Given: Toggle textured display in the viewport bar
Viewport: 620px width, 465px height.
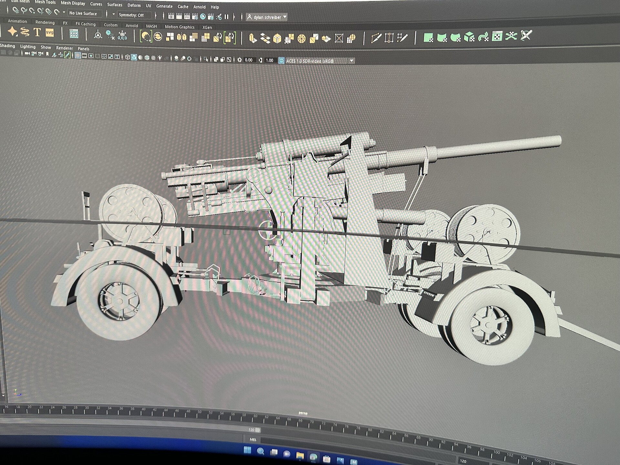Looking at the screenshot, I should tap(140, 57).
